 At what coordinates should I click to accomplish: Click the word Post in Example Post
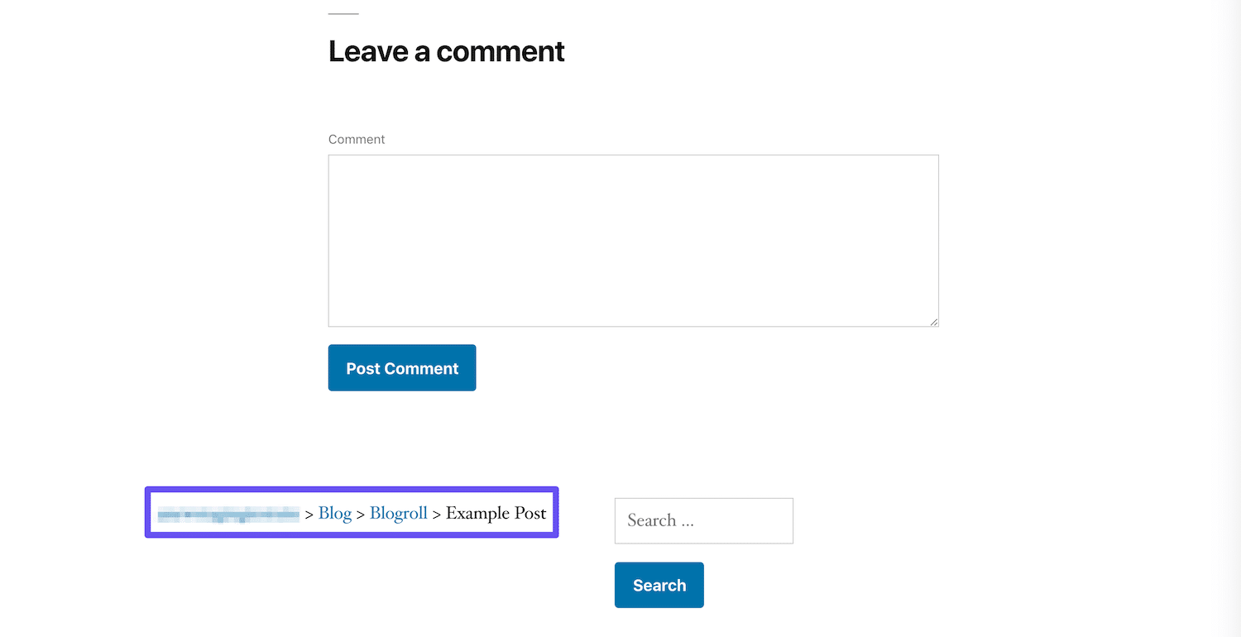click(x=530, y=514)
